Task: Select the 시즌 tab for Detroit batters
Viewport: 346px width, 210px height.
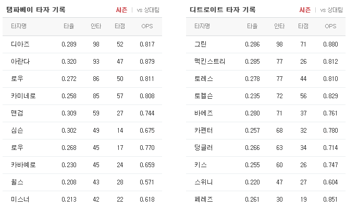Action: pyautogui.click(x=305, y=10)
